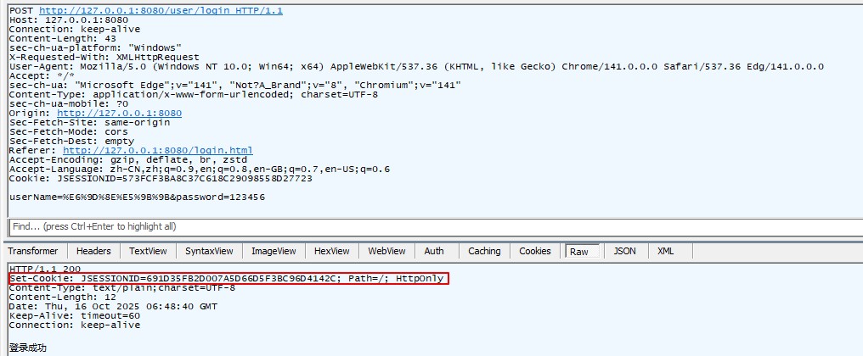Click the Accept-Language zh-CN line
The height and width of the screenshot is (356, 863).
[200, 170]
